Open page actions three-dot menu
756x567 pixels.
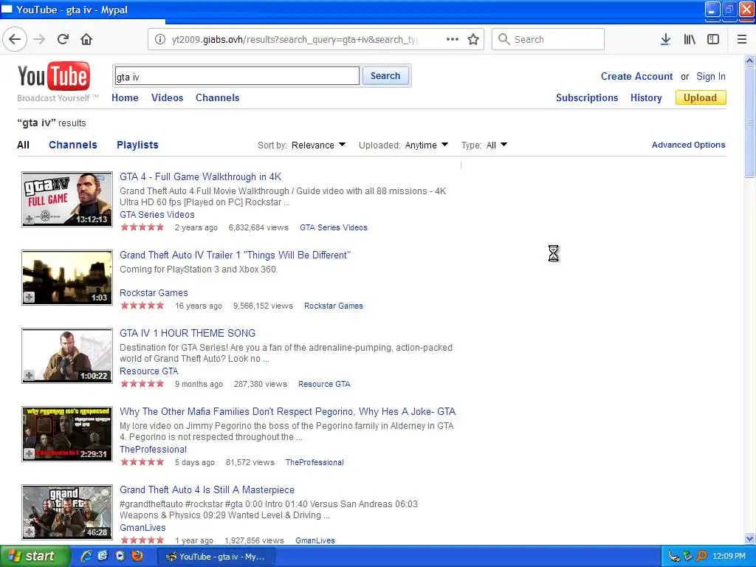(453, 39)
